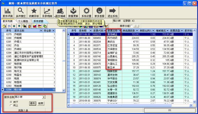Image resolution: width=198 pixels, height=114 pixels.
Task: Toggle the 排序分组 checkbox
Action: tap(131, 26)
